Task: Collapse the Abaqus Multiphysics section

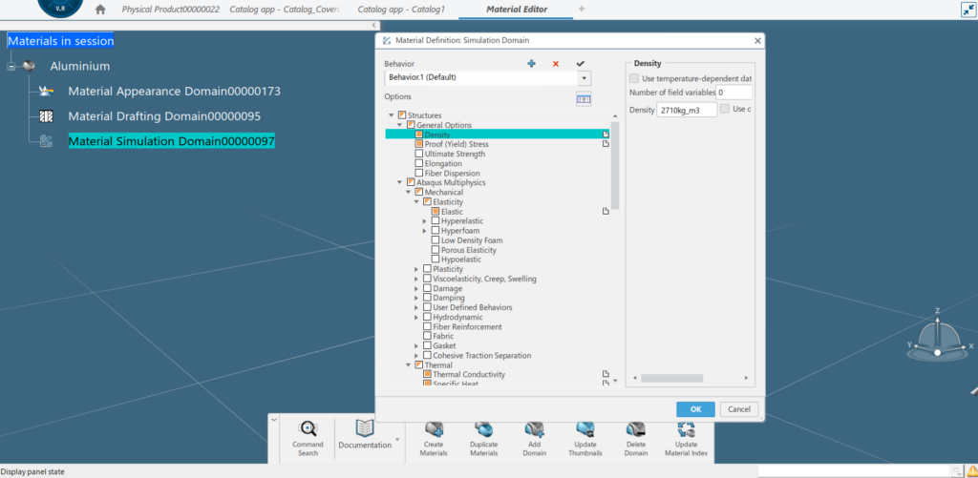Action: pos(400,182)
